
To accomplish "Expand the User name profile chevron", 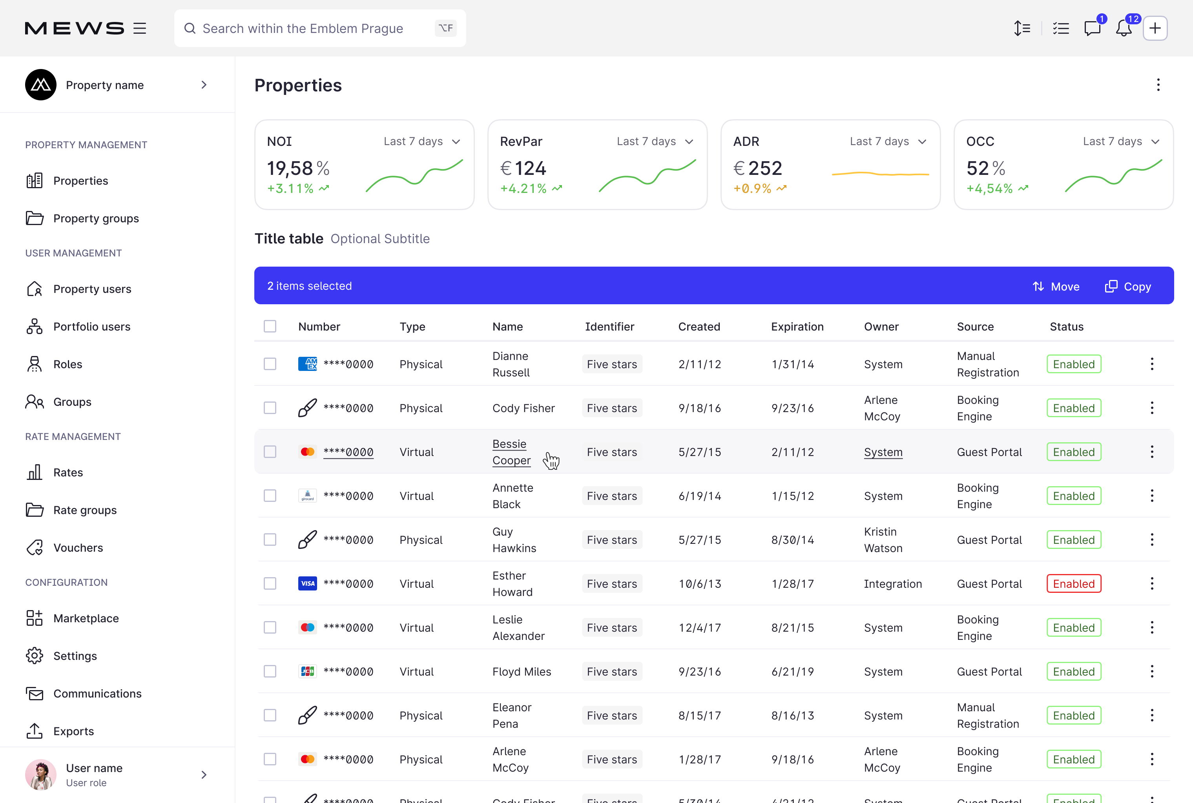I will click(204, 775).
